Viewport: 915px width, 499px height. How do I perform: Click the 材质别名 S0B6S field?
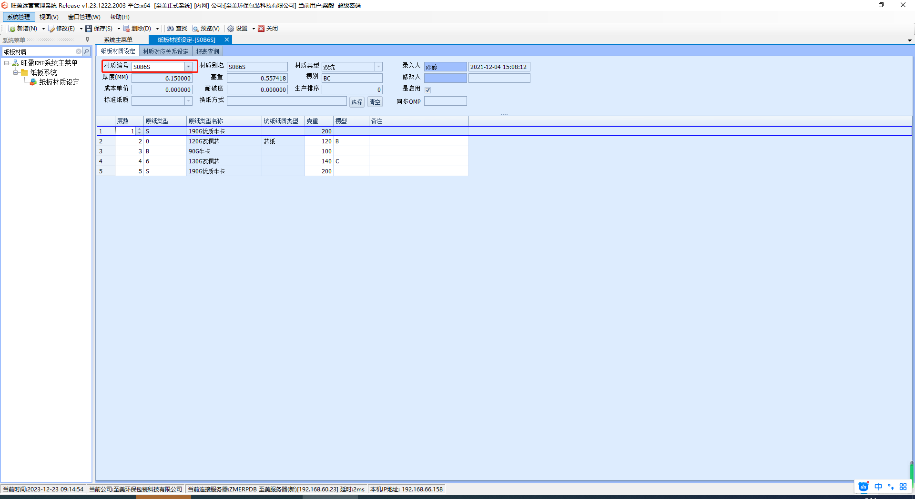click(257, 67)
